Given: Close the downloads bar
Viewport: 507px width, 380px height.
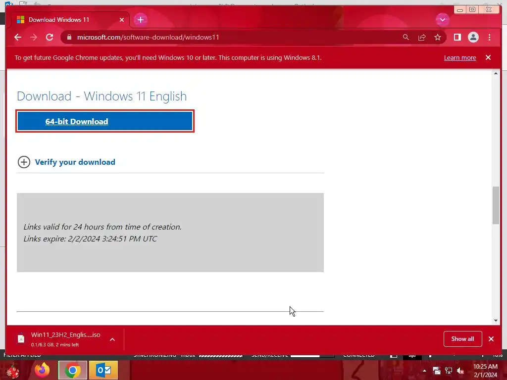Looking at the screenshot, I should 491,338.
